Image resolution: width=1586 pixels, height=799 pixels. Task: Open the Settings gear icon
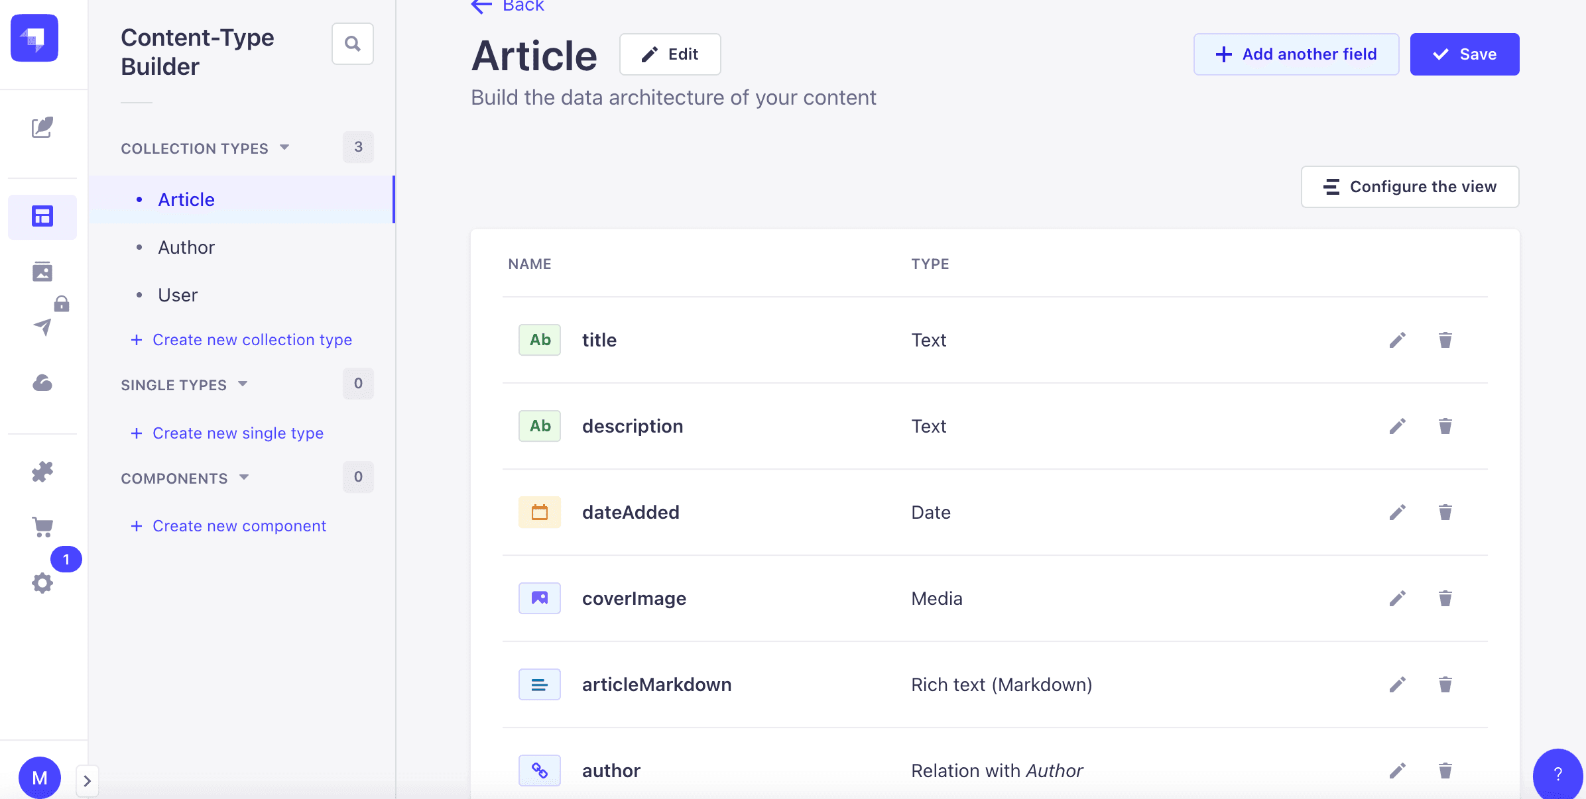click(42, 583)
